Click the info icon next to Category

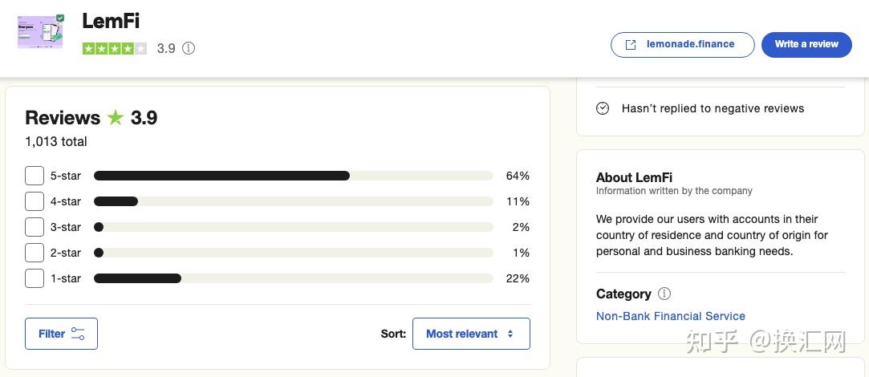pos(664,294)
